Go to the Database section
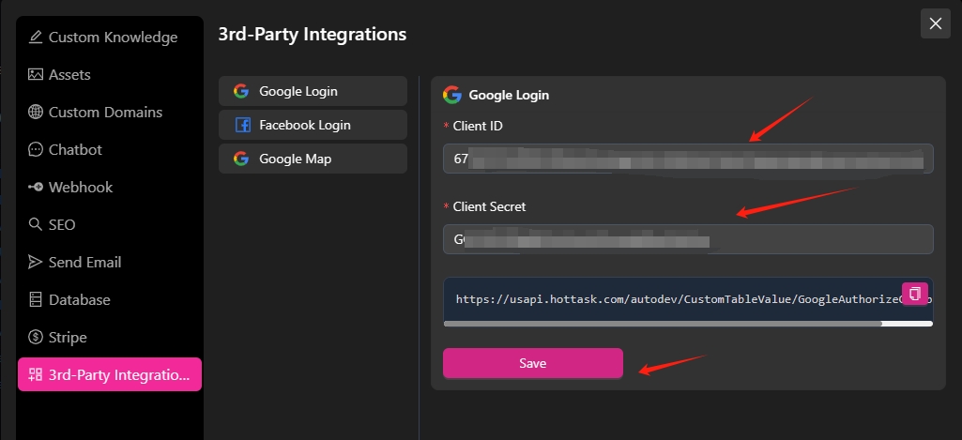This screenshot has height=440, width=962. (x=111, y=299)
